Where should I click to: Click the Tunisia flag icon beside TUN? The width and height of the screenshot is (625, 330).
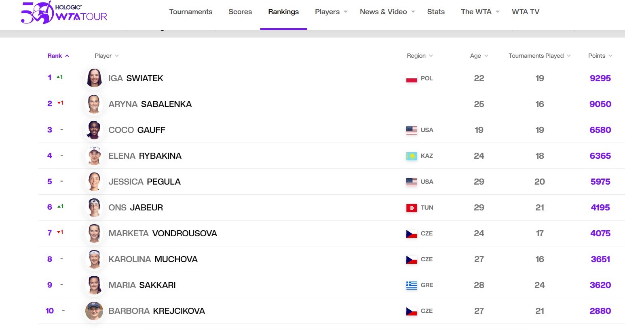(x=412, y=208)
